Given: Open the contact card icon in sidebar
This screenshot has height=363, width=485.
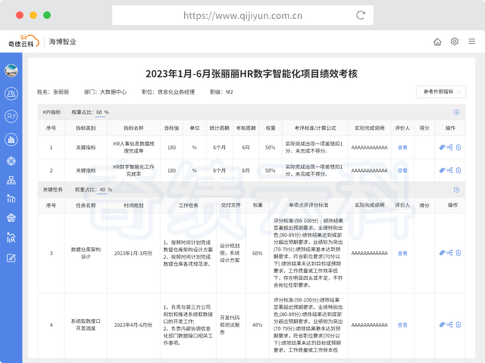Looking at the screenshot, I should coord(11,115).
